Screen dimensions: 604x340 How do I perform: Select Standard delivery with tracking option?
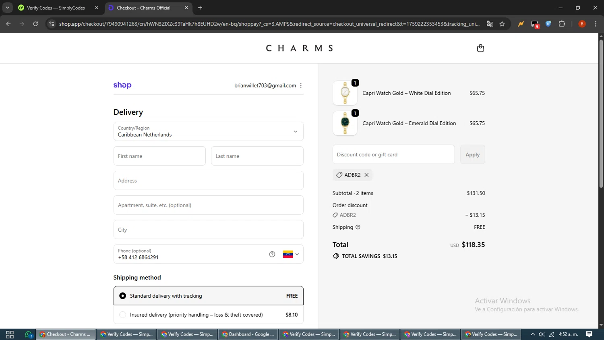(209, 296)
